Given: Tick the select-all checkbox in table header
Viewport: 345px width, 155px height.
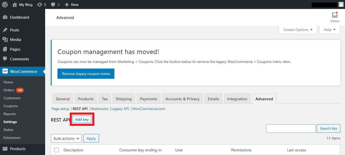Looking at the screenshot, I should 56,150.
